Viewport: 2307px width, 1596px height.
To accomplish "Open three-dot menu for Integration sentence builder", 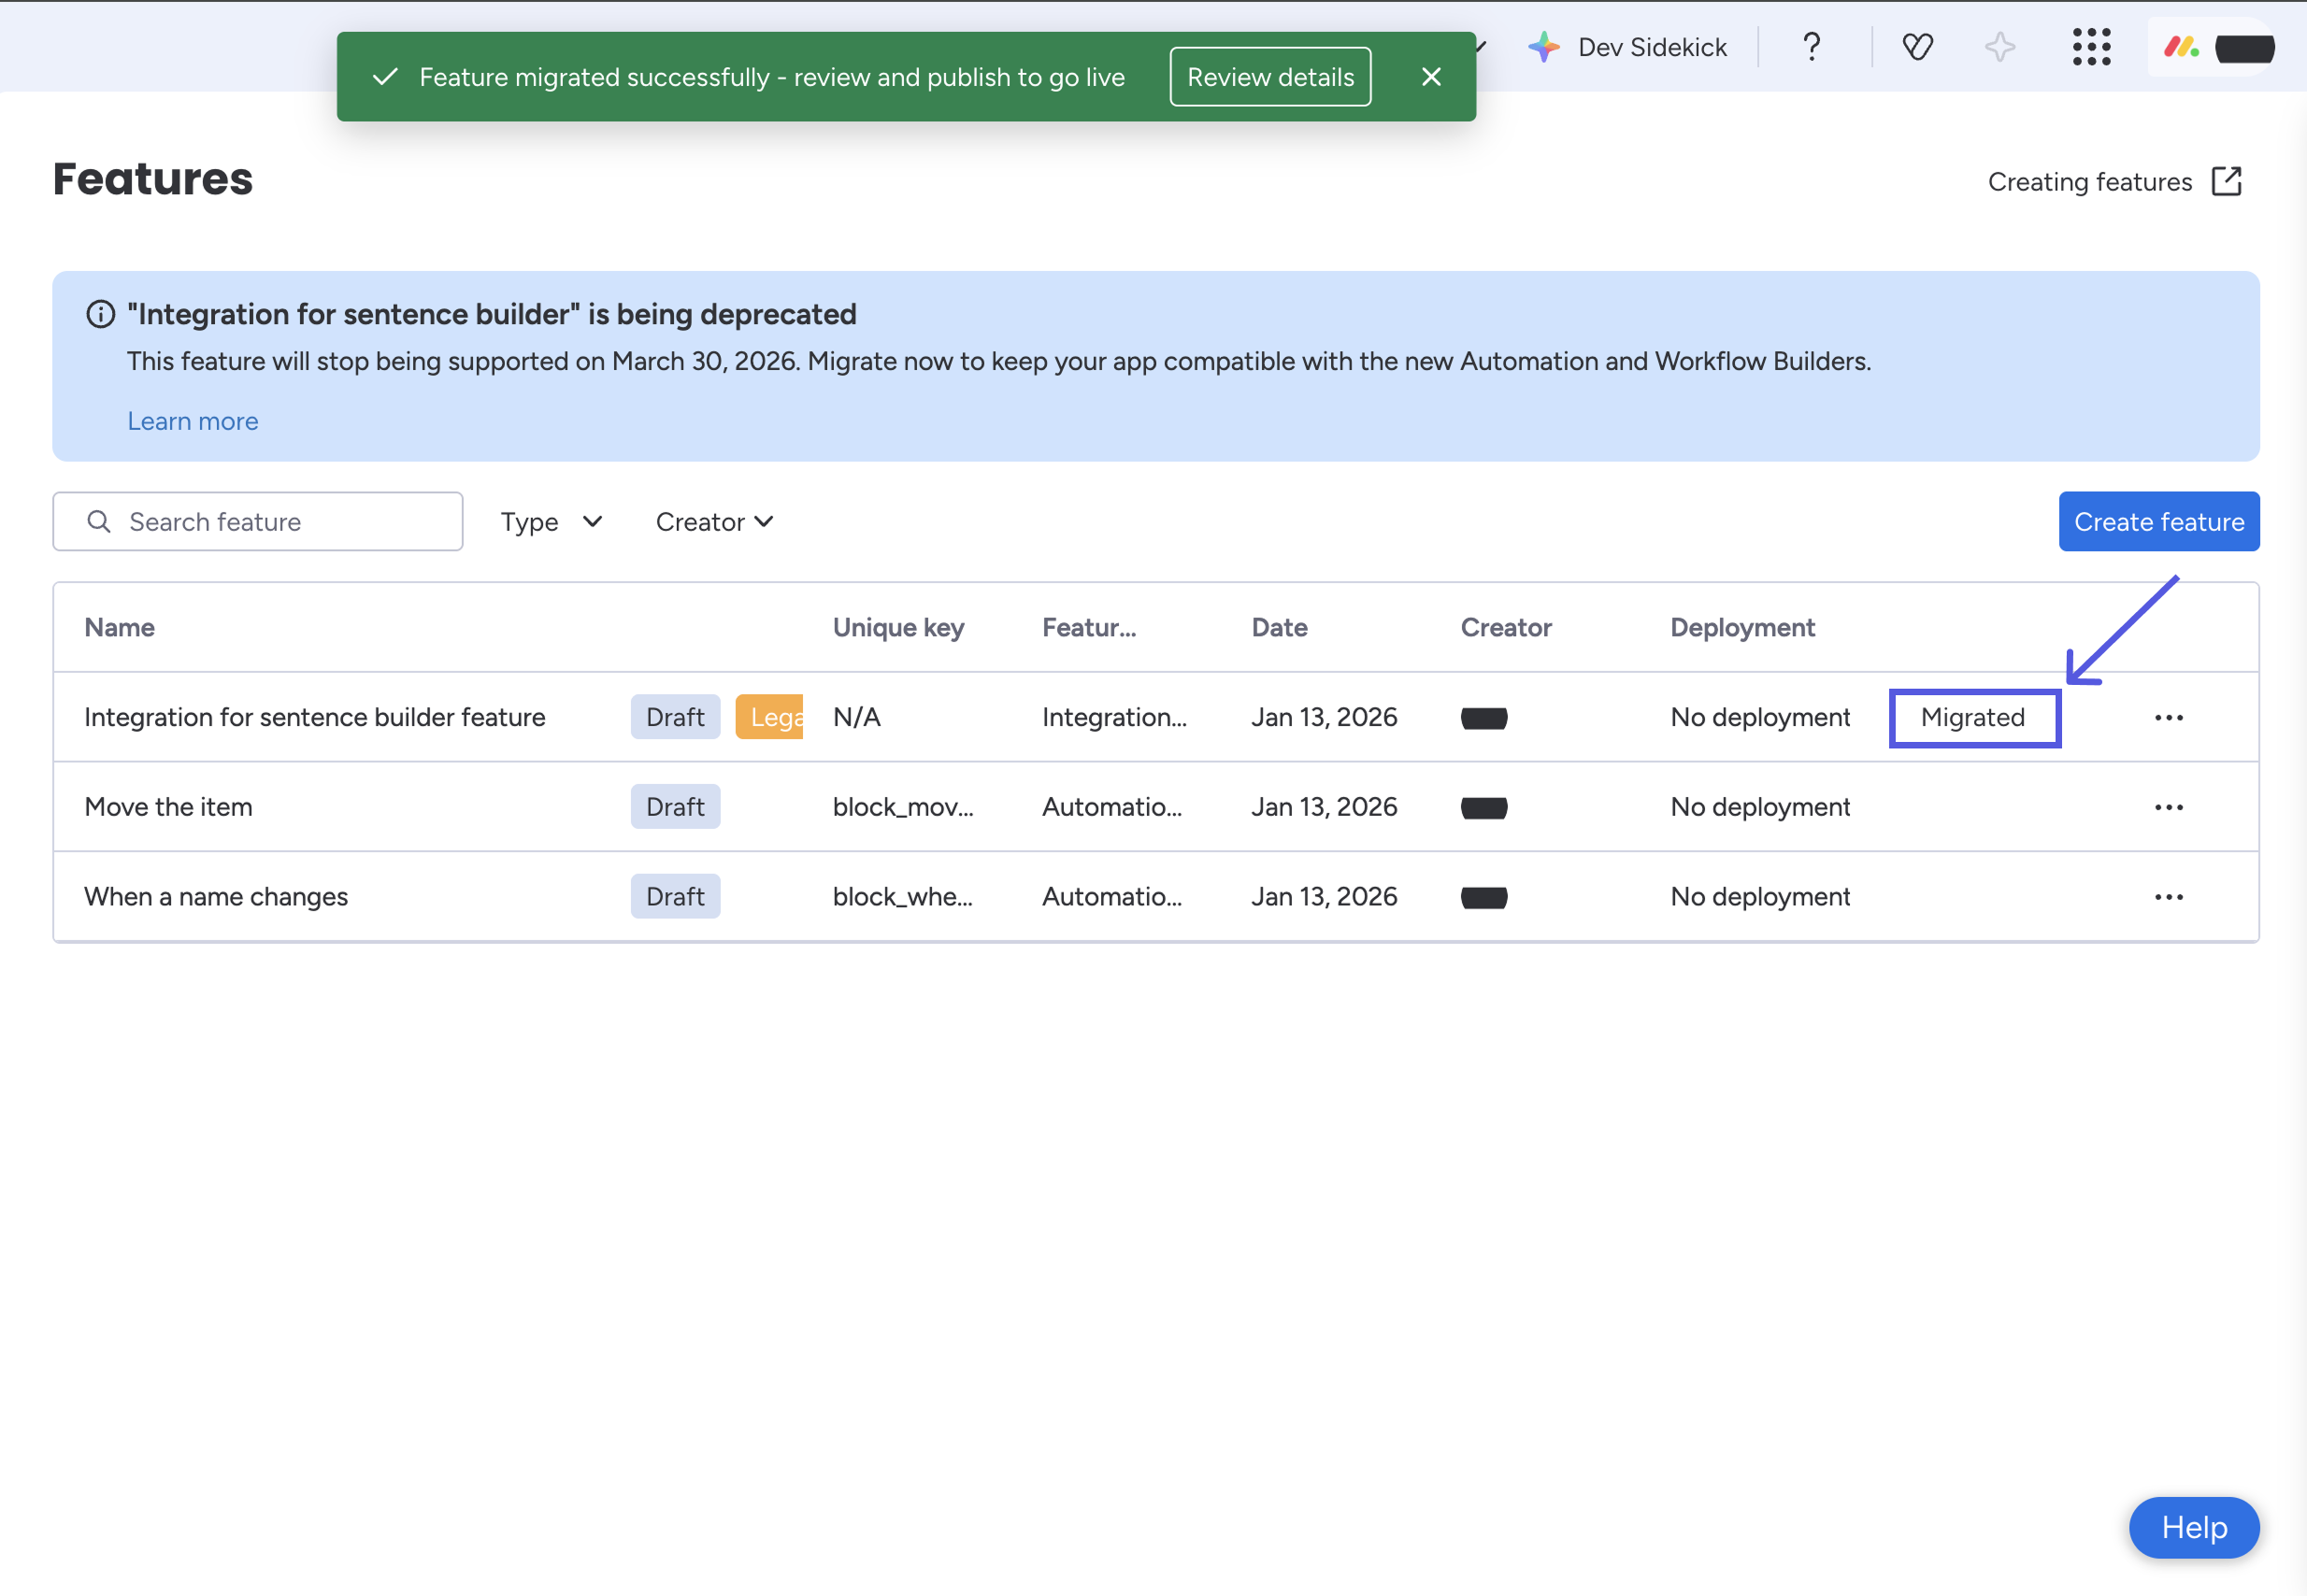I will point(2168,717).
